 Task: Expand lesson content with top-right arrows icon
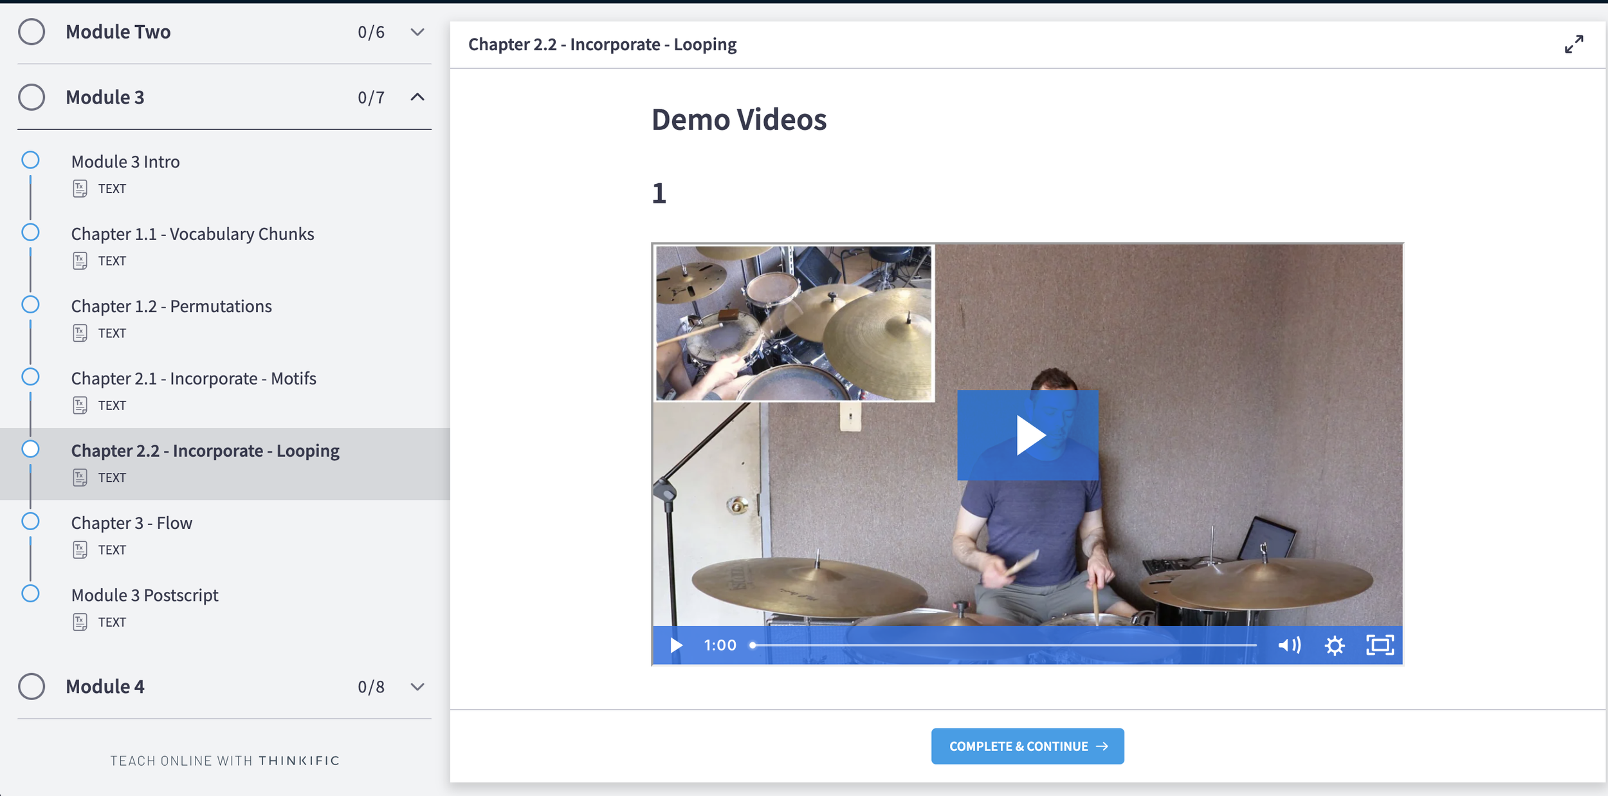[1573, 44]
